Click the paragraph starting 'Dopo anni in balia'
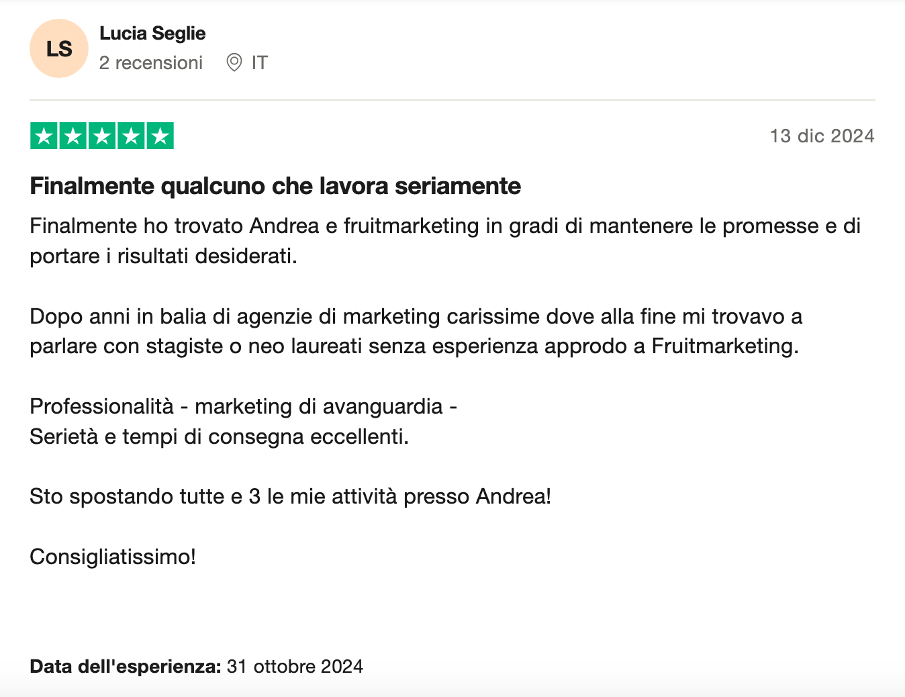 (x=416, y=331)
